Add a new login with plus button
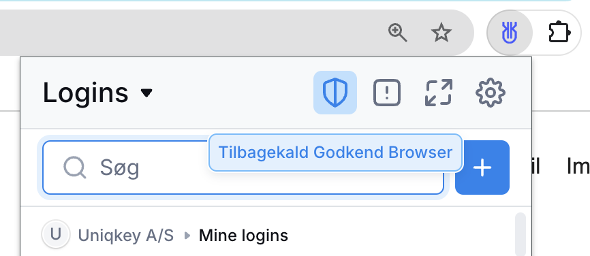Screen dimensions: 590x256 (x=482, y=167)
